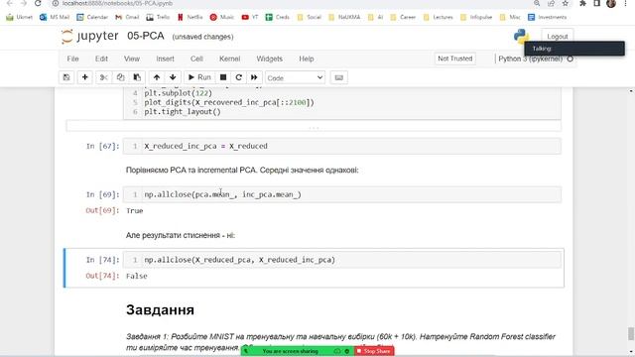Viewport: 635px width, 357px height.
Task: Insert cell below with the plus icon
Action: pyautogui.click(x=84, y=77)
